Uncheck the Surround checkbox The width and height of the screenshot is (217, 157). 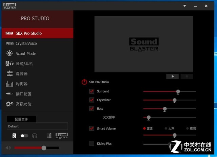tap(92, 91)
